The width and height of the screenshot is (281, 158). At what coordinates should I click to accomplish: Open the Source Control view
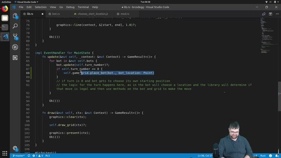[x=15, y=36]
